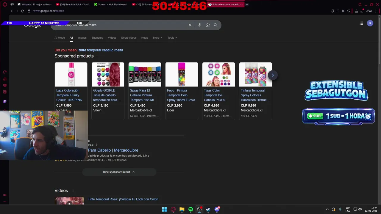Switch to Beautiful Idiot YouTube tab

(x=72, y=4)
